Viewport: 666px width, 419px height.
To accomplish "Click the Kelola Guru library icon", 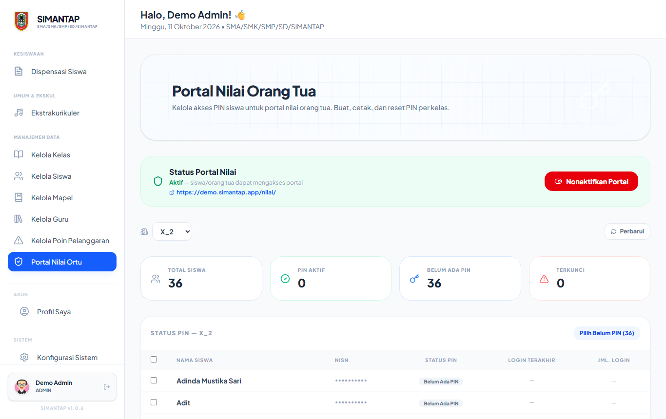I will pos(19,219).
